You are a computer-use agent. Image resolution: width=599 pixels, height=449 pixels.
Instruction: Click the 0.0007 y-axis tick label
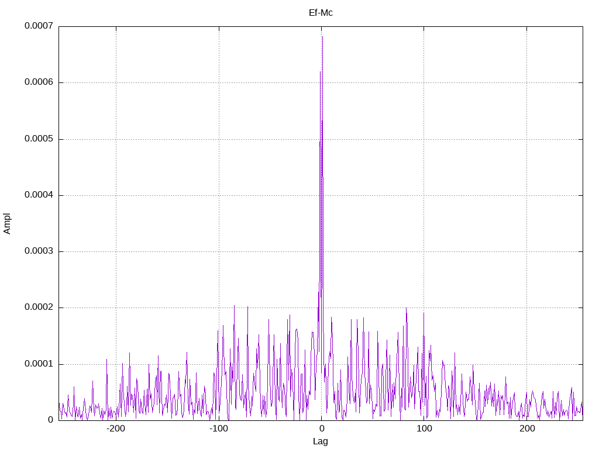click(39, 26)
